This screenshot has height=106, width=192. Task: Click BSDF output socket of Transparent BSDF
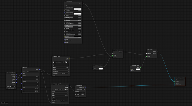coord(104,67)
